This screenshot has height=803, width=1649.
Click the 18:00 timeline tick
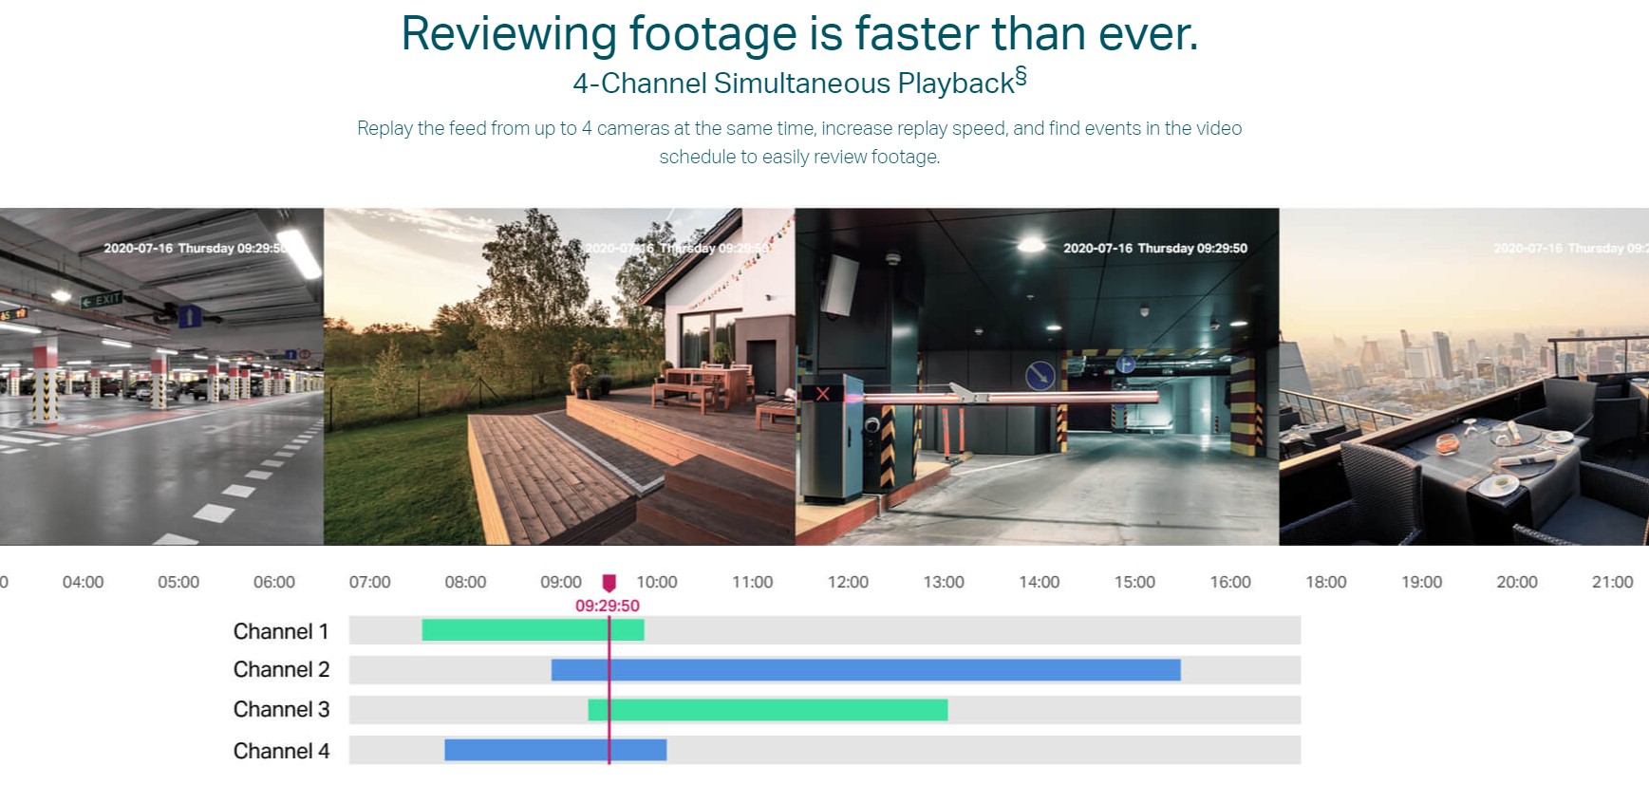coord(1326,582)
